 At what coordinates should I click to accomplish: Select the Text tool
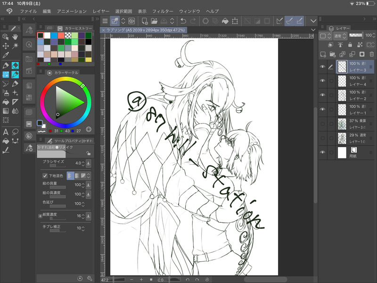click(x=6, y=132)
